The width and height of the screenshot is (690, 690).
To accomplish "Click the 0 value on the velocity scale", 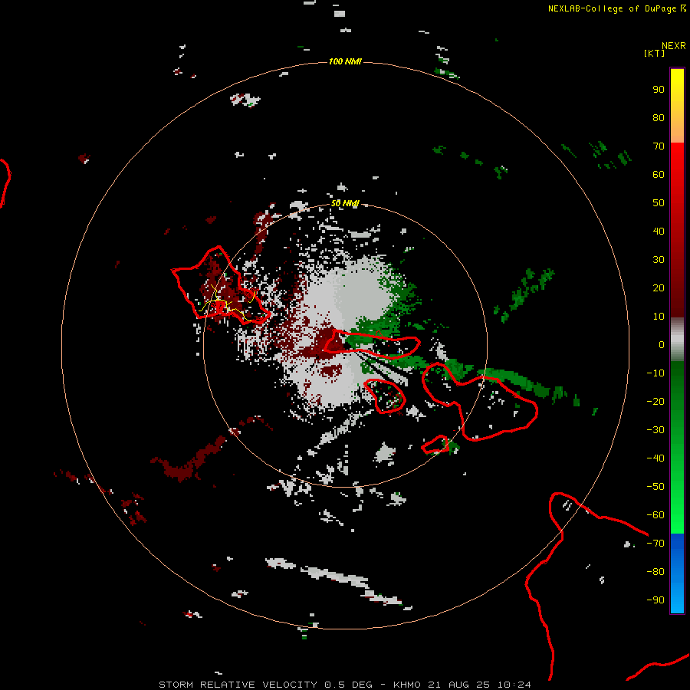I will click(x=662, y=345).
